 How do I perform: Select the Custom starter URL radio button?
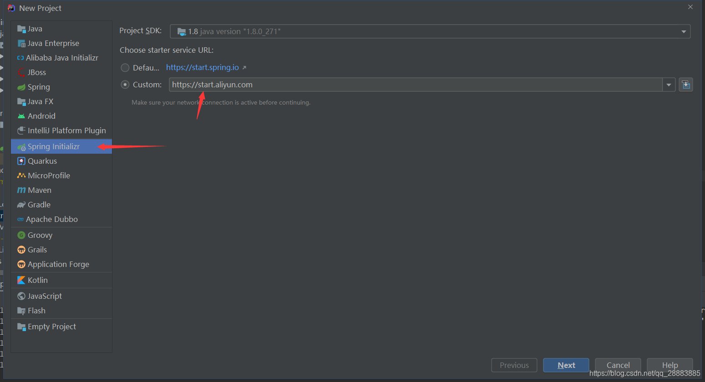[x=125, y=85]
